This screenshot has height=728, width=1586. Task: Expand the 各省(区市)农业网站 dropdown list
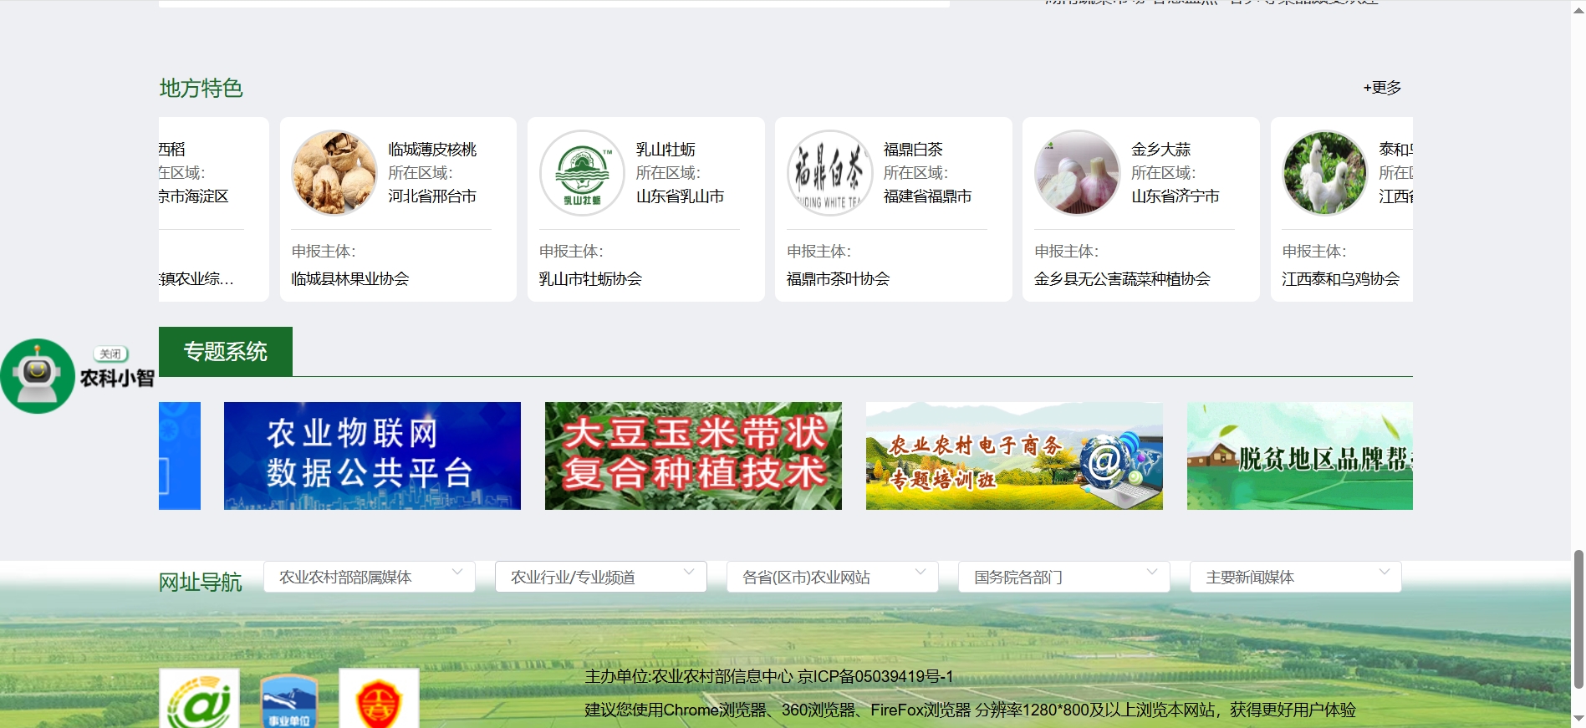[x=832, y=577]
